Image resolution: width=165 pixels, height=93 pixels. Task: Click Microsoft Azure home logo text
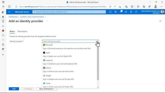tap(22, 12)
